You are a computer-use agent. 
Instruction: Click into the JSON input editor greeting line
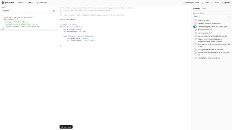(19, 17)
